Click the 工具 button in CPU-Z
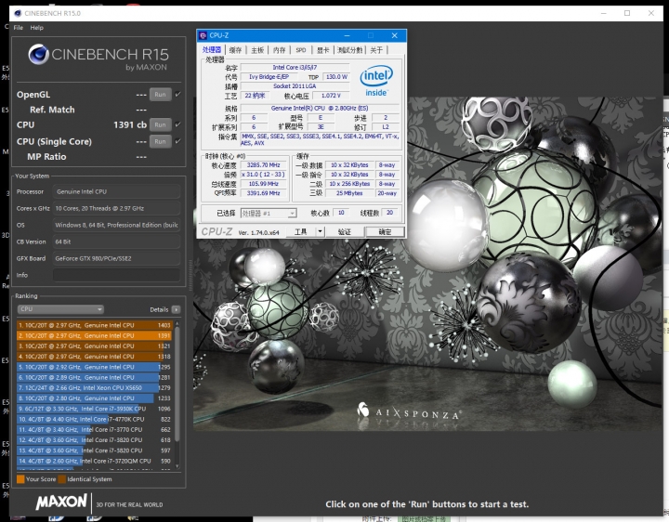Screen dimensions: 669x522 pyautogui.click(x=301, y=231)
